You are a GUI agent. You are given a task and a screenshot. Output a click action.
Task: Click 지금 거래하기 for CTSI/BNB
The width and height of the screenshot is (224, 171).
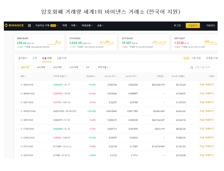[207, 129]
